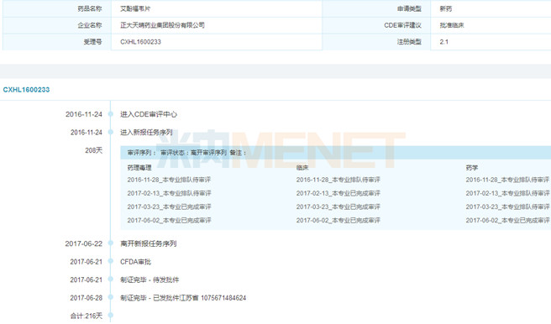551x324 pixels.
Task: Select the 离开新报任务序列 event text
Action: (x=149, y=243)
